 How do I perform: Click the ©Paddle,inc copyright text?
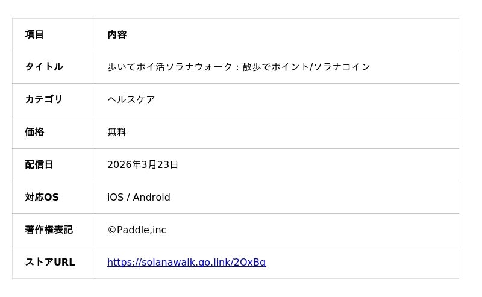(137, 230)
